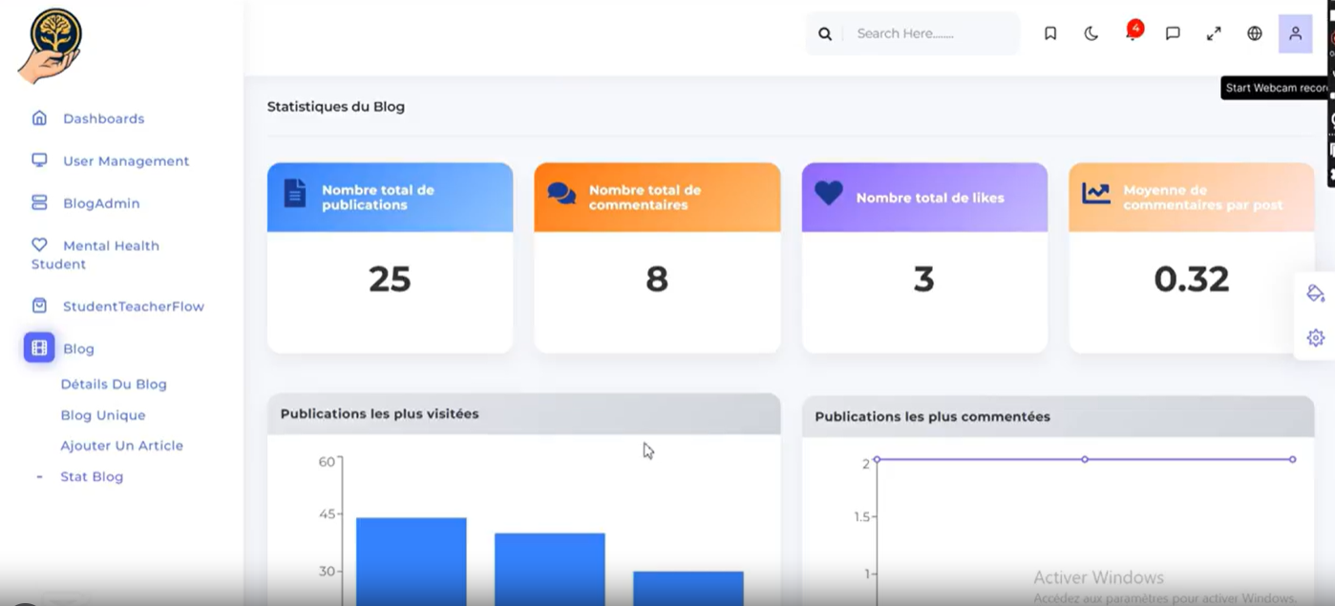Click the StudentTeacherFlow bag icon
This screenshot has height=606, width=1335.
(x=39, y=306)
